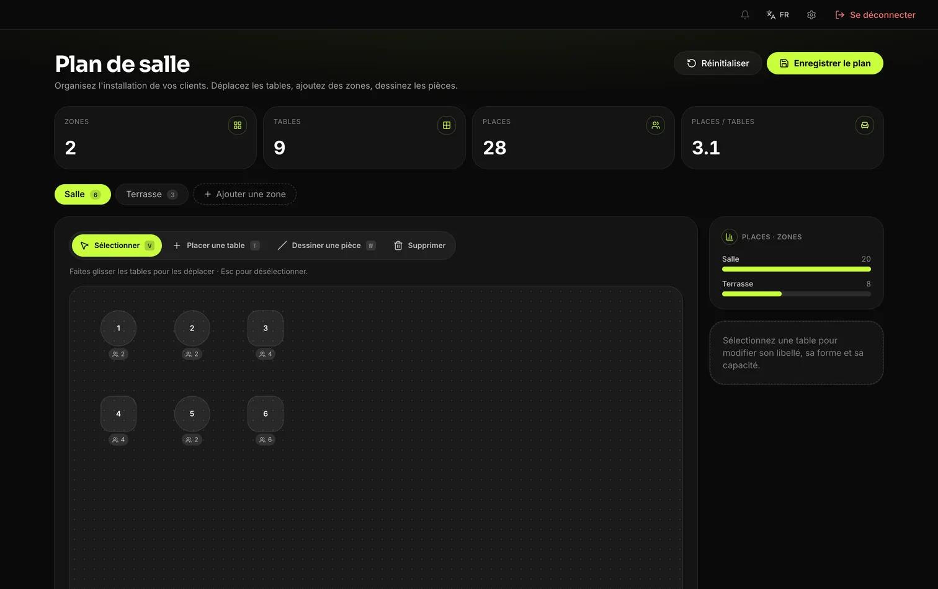
Task: Click the Places / Tables card icon
Action: point(865,125)
